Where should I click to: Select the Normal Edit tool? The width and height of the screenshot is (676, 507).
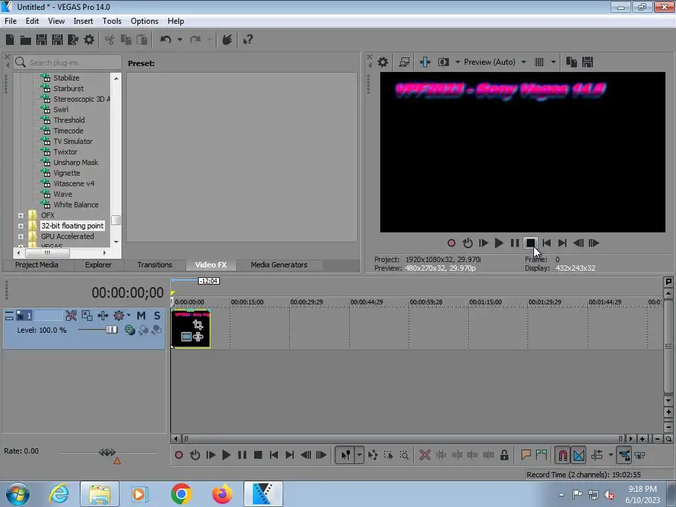(346, 456)
